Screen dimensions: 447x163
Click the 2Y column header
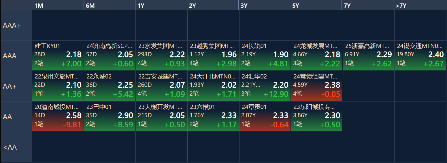coord(213,5)
